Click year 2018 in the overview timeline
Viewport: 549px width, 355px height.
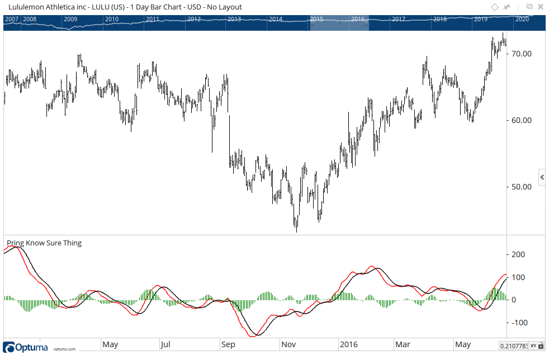tap(440, 19)
